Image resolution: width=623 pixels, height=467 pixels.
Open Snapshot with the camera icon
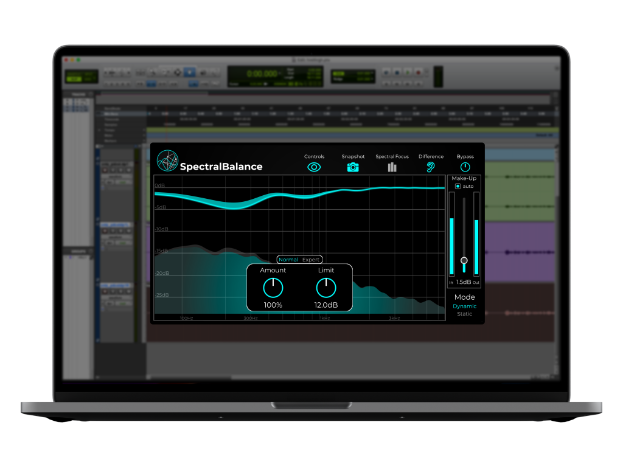[x=353, y=166]
